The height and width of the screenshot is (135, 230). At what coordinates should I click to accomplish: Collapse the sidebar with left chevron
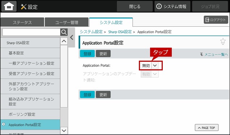point(72,38)
